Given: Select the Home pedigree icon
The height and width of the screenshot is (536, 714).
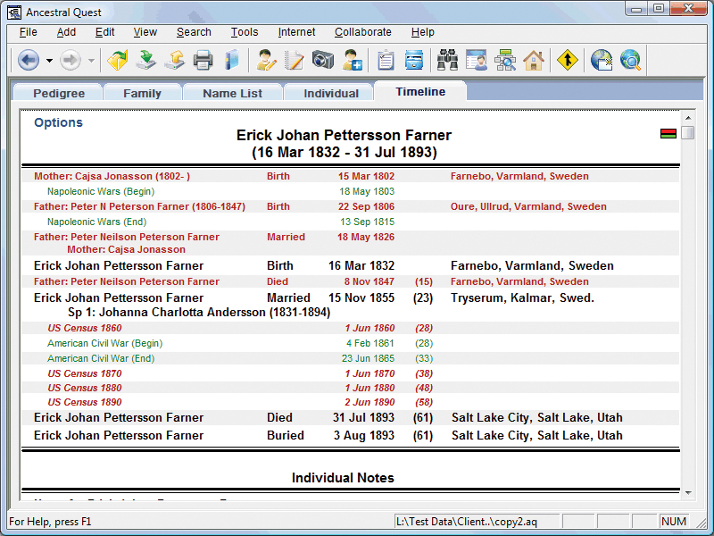Looking at the screenshot, I should click(x=535, y=60).
